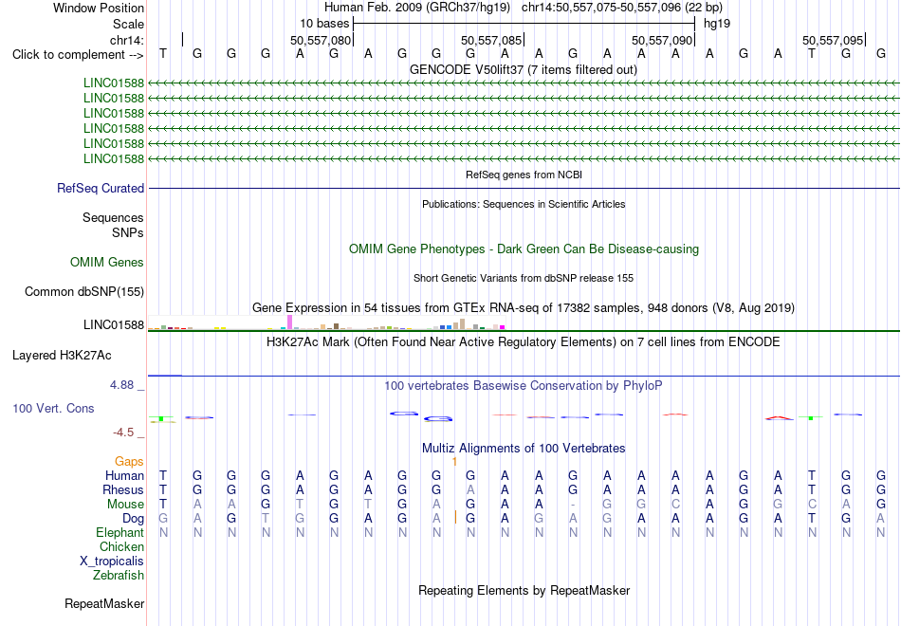Click the Sequences track label
Viewport: 901px width, 626px height.
pyautogui.click(x=113, y=218)
